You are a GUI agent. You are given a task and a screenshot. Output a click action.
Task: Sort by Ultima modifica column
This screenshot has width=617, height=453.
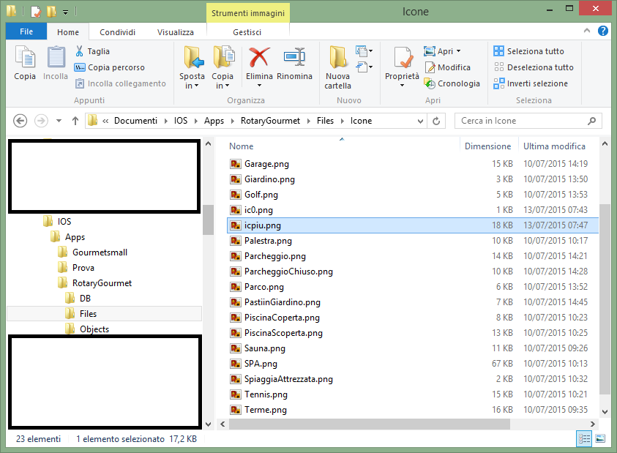[x=554, y=146]
